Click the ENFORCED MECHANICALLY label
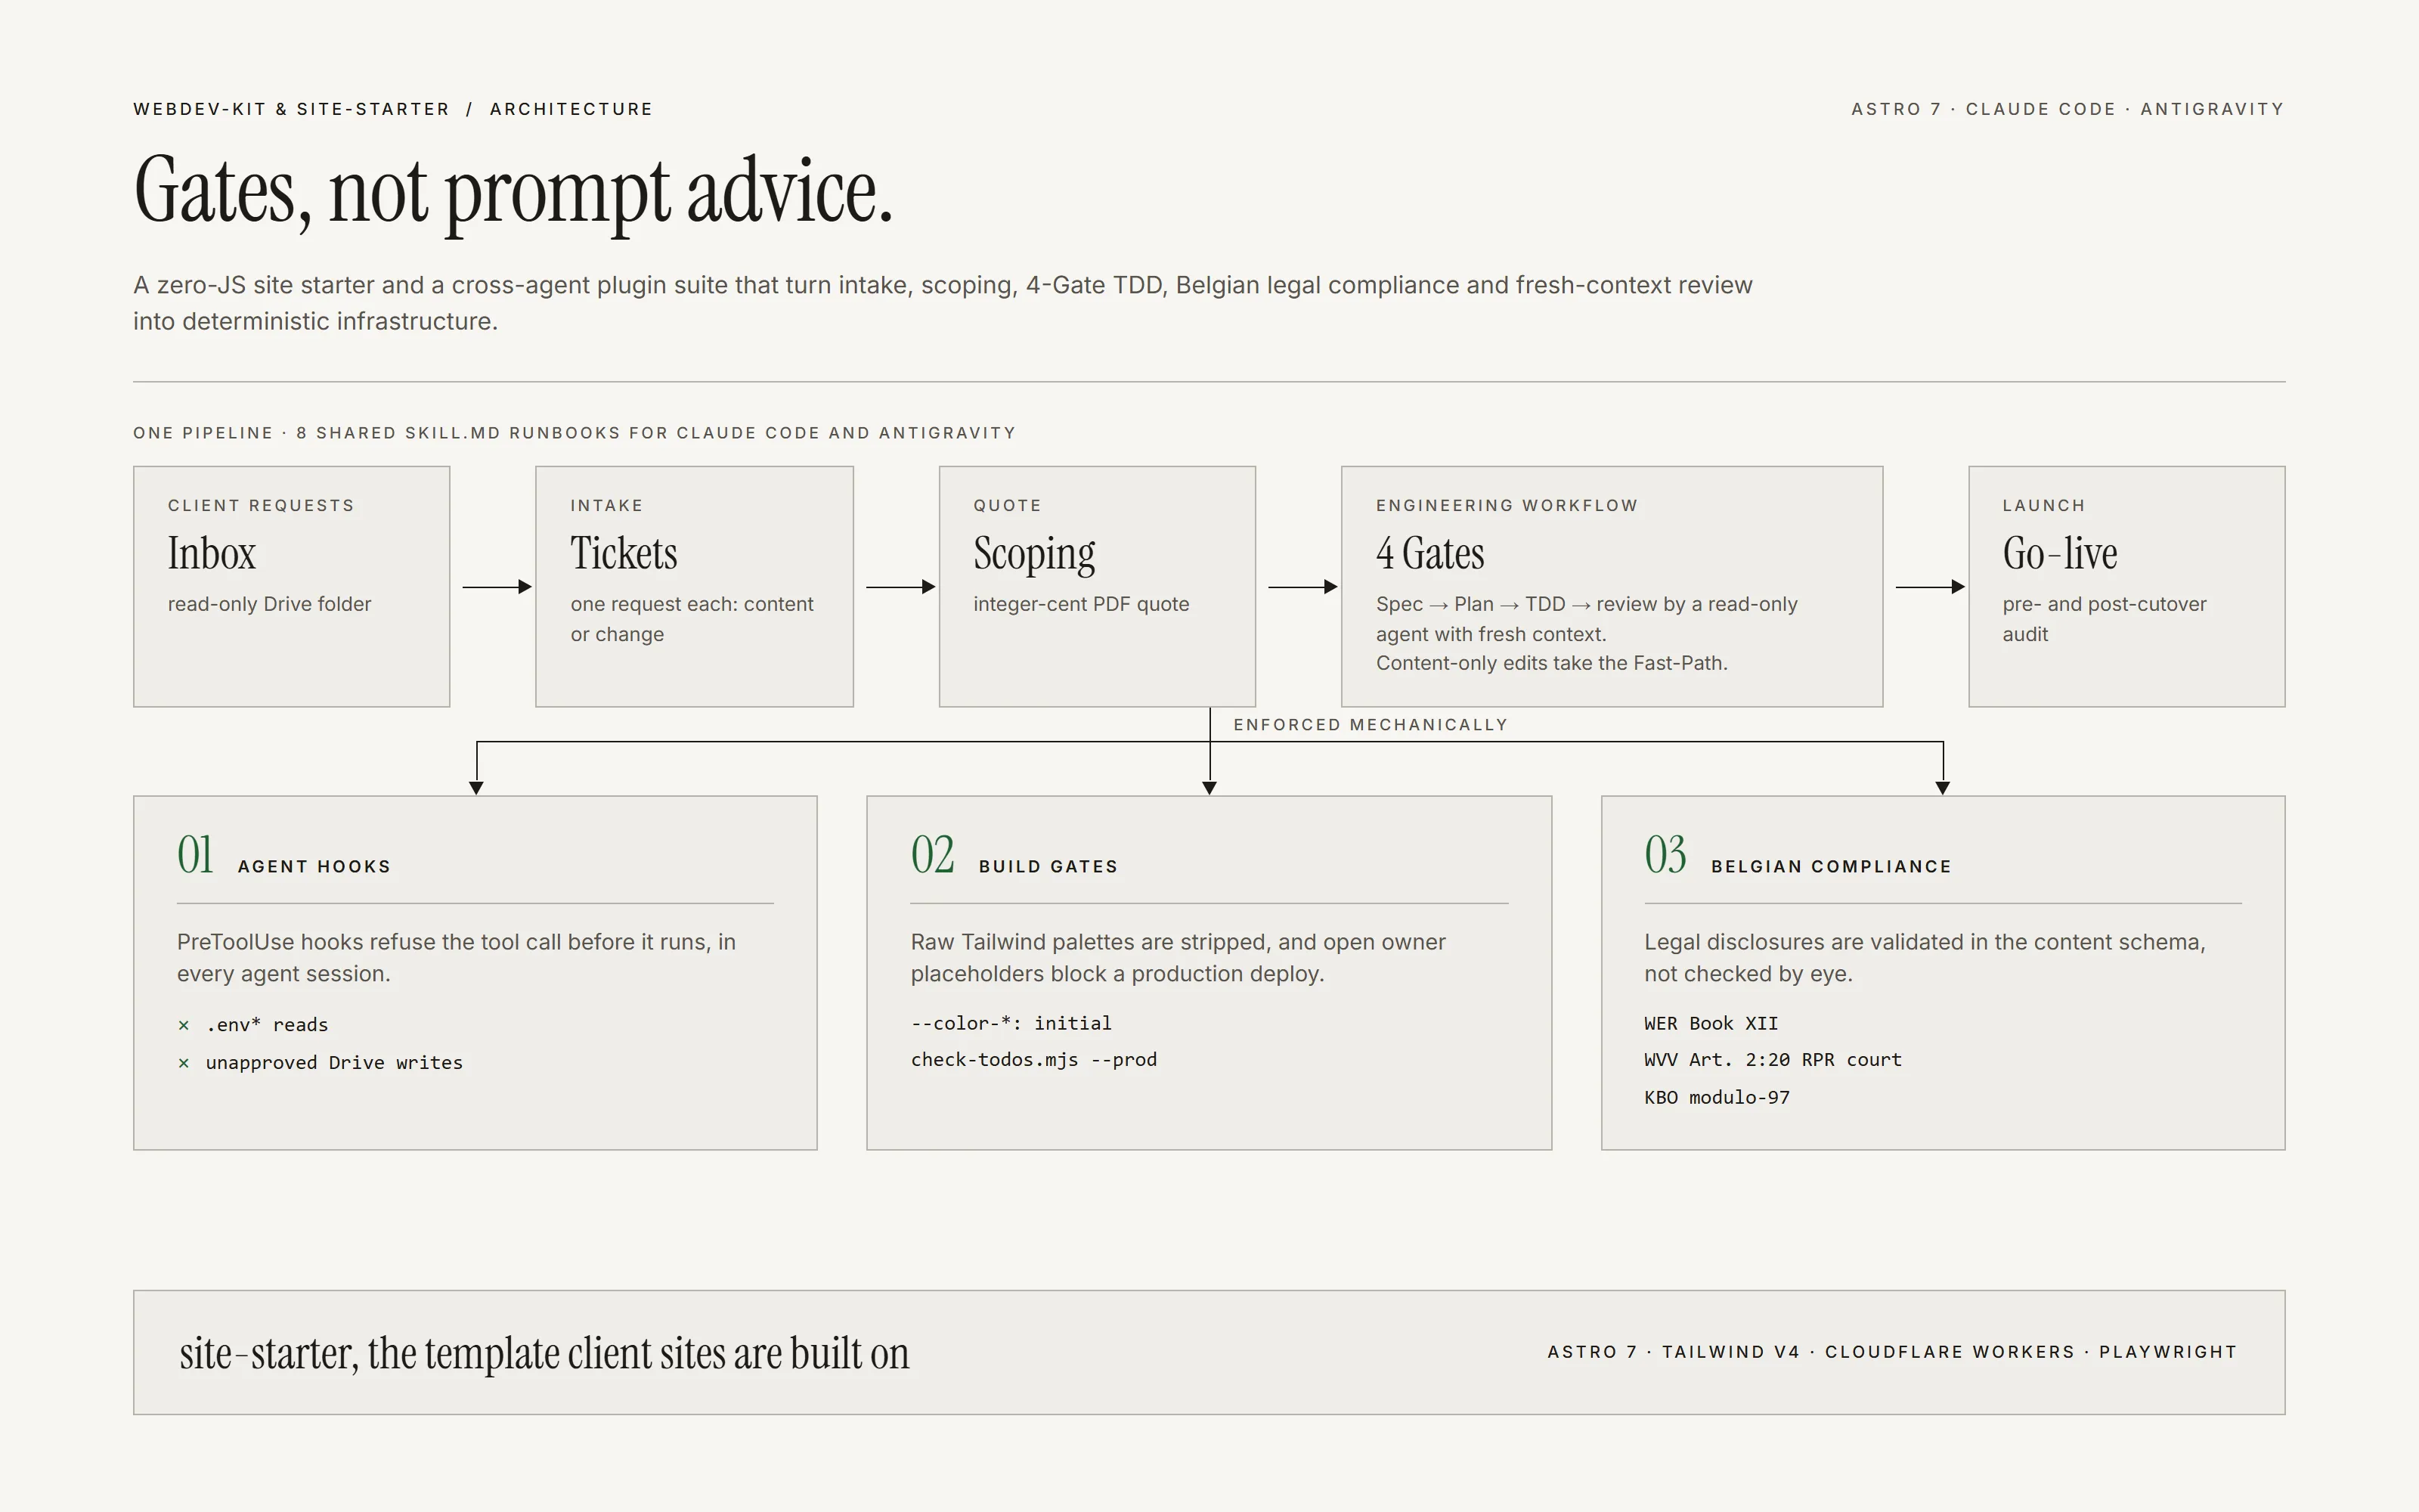Screen dimensions: 2419x1512 (1370, 725)
